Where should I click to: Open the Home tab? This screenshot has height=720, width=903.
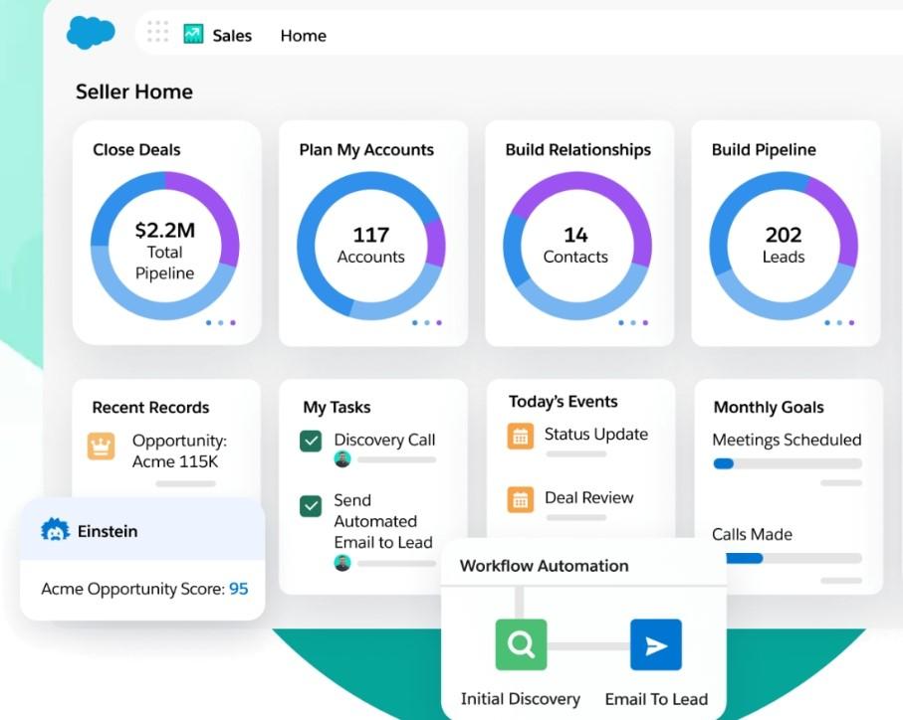coord(303,36)
